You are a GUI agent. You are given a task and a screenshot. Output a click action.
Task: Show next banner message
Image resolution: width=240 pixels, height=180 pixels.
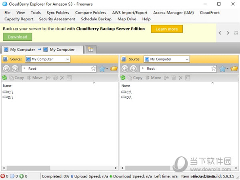tap(228, 33)
